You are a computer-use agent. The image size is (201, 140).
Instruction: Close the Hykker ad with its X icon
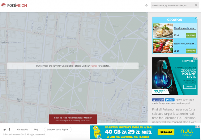coord(196,58)
